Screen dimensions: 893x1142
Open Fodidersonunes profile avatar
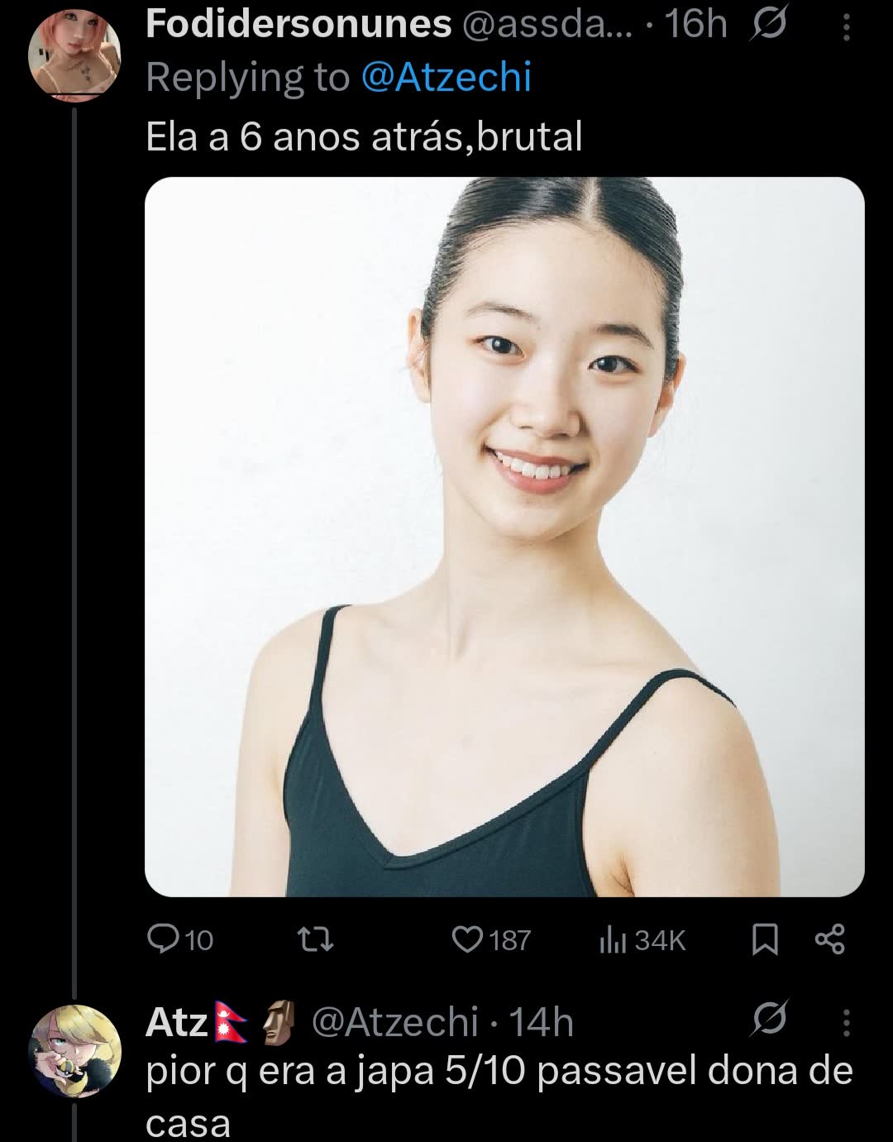pyautogui.click(x=75, y=55)
